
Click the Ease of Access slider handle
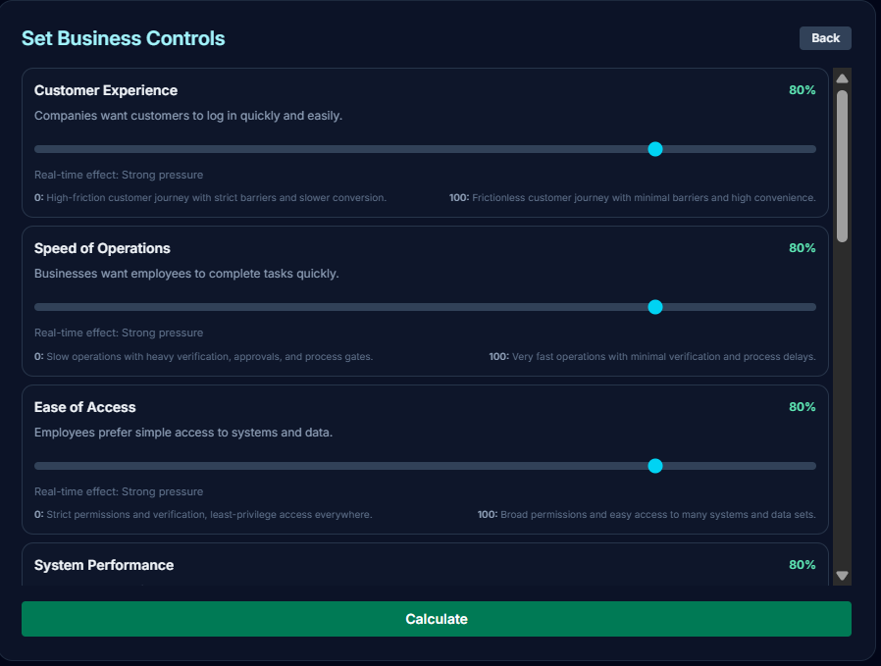tap(655, 466)
